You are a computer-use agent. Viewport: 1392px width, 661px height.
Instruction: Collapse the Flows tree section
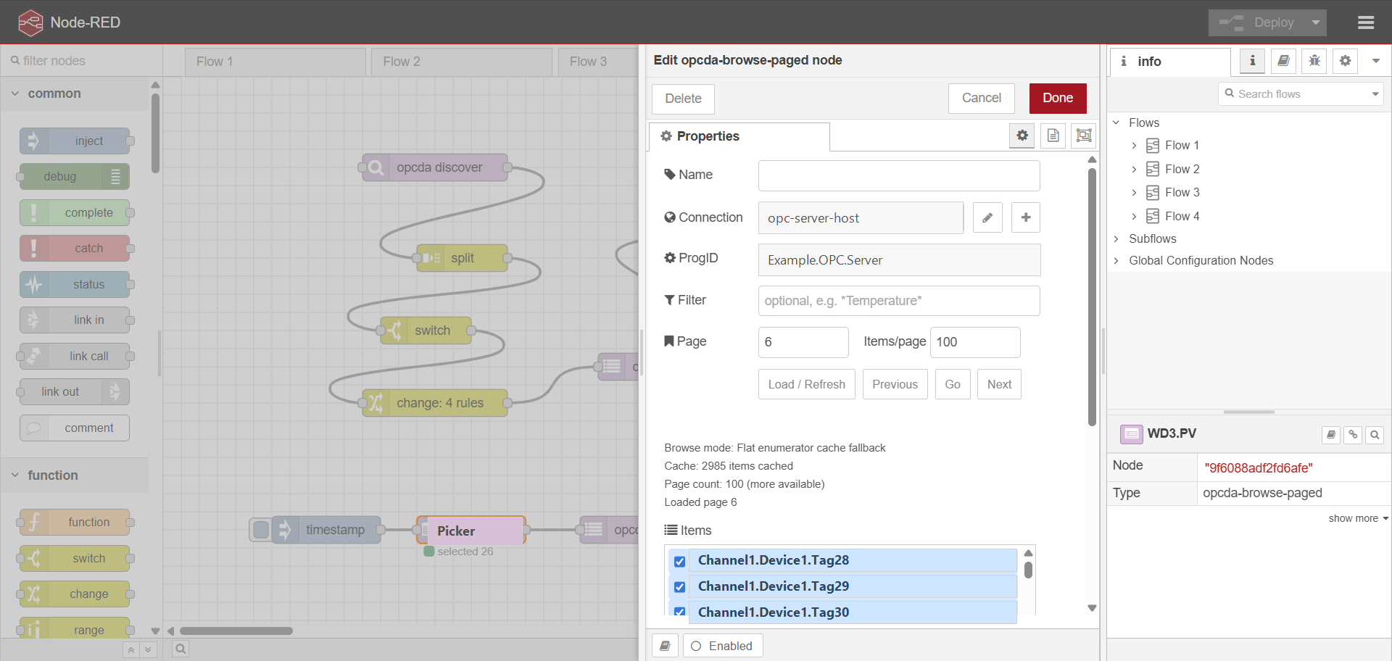(1116, 122)
